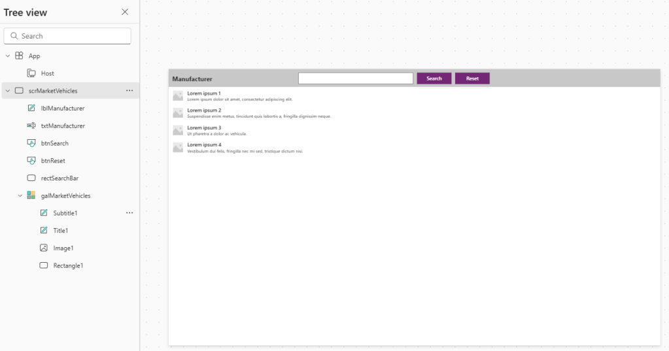Collapse the App tree node

point(7,56)
